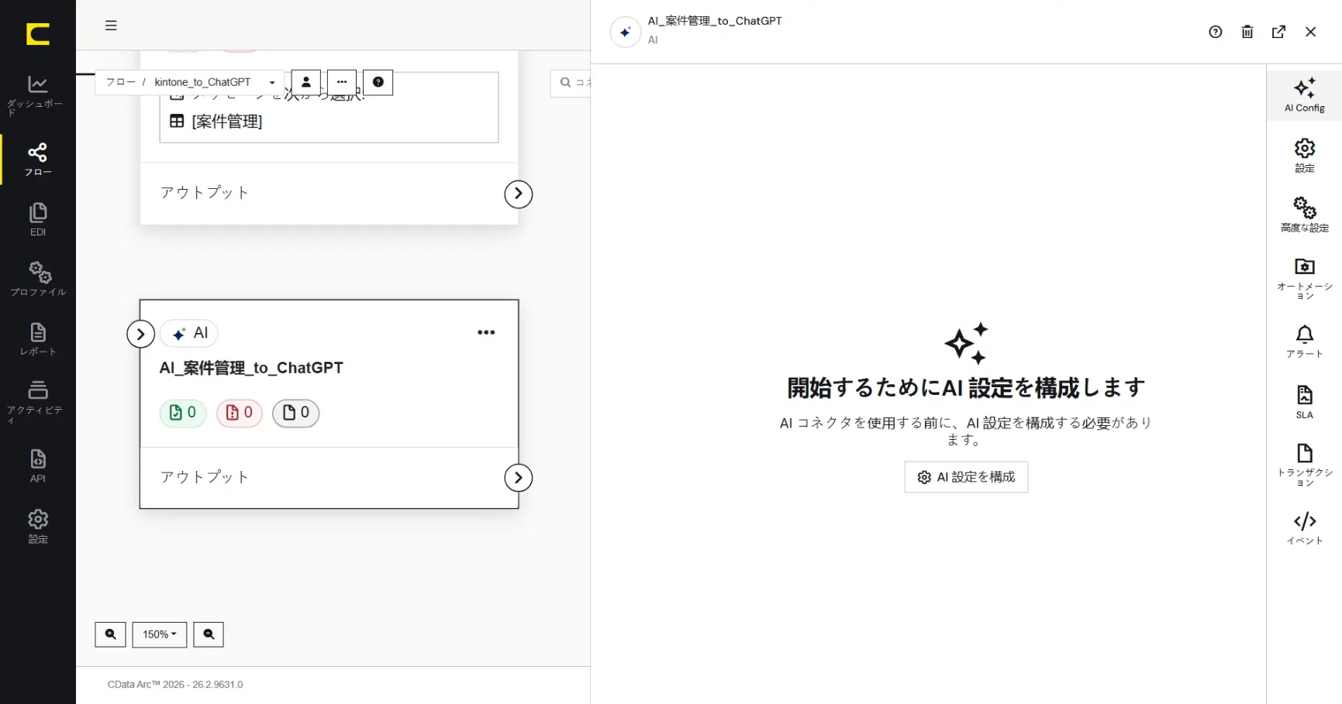Click the AI 設定を構成 button
Image resolution: width=1342 pixels, height=704 pixels.
(x=966, y=477)
